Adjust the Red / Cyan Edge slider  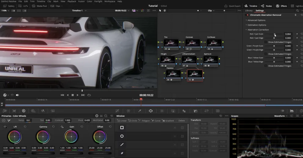[274, 38]
